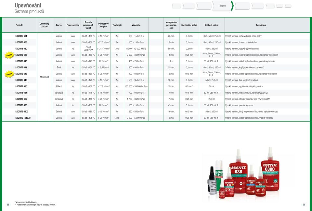Select the LOCTITE 601 product row name

coord(21,36)
